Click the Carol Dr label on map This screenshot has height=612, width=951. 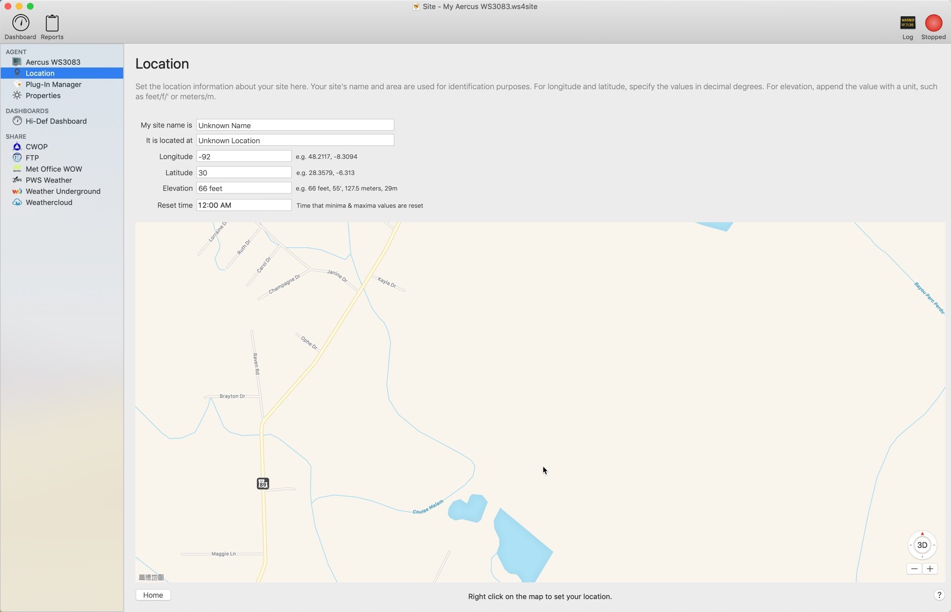coord(264,265)
